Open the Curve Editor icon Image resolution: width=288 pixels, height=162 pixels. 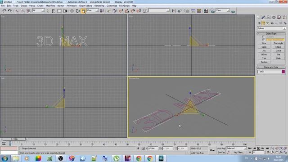tap(193, 11)
